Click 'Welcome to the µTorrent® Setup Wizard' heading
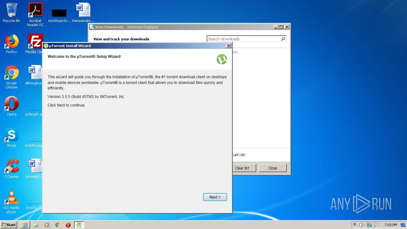 pyautogui.click(x=84, y=57)
